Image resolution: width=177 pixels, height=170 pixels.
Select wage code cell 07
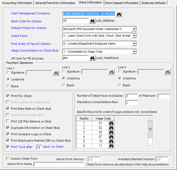click(x=100, y=137)
